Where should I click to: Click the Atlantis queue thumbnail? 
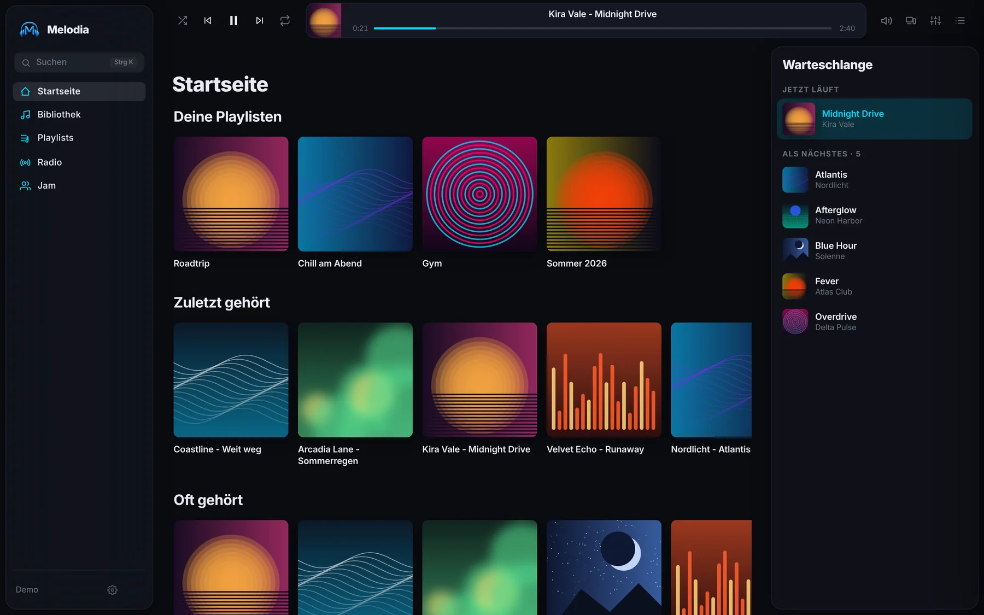795,180
